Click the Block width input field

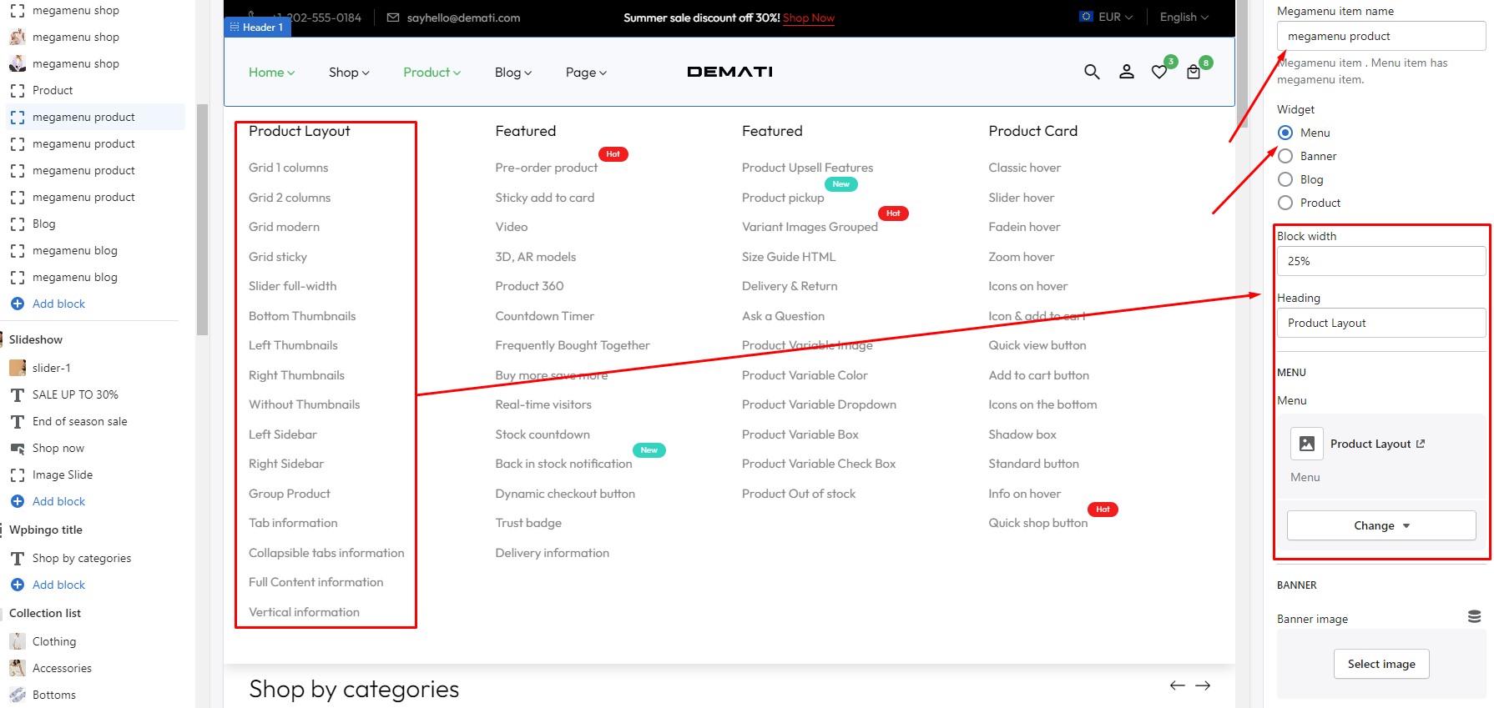pyautogui.click(x=1380, y=261)
